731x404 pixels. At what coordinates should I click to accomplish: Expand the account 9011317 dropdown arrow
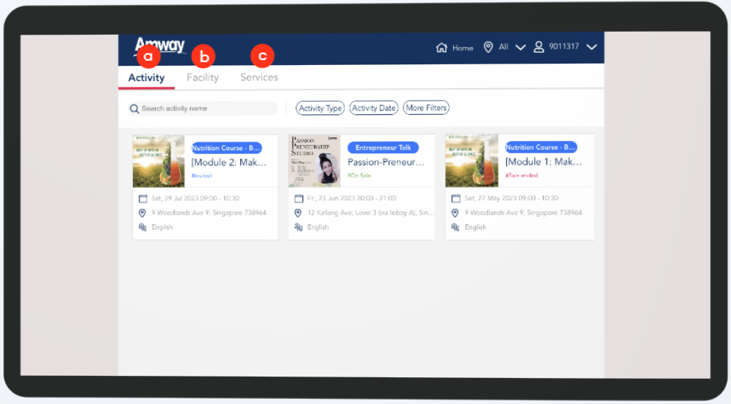point(591,48)
